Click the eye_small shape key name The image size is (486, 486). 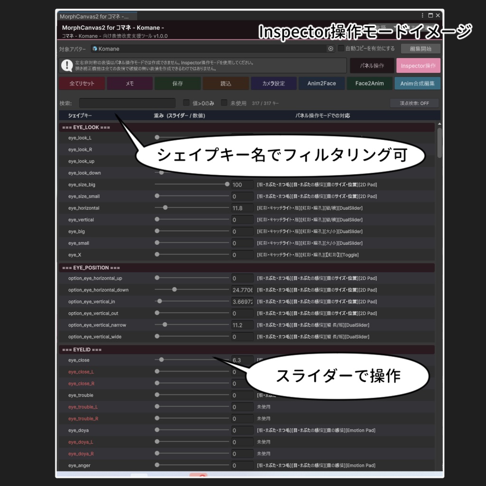[x=79, y=243]
